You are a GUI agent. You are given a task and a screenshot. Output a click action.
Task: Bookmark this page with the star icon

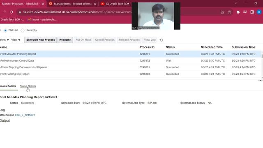click(x=229, y=12)
